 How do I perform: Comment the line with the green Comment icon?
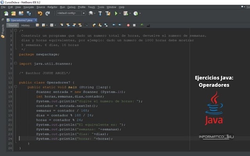click(142, 25)
